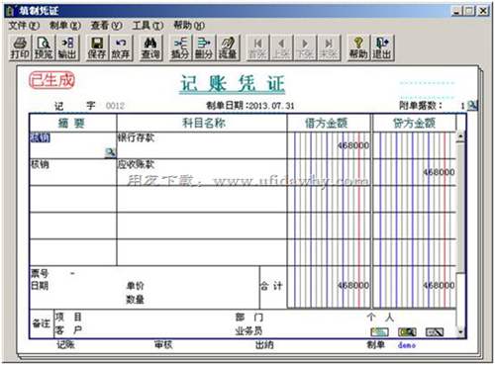Screen dimensions: 495x365
Task: Open the 制单 menu
Action: pyautogui.click(x=65, y=26)
